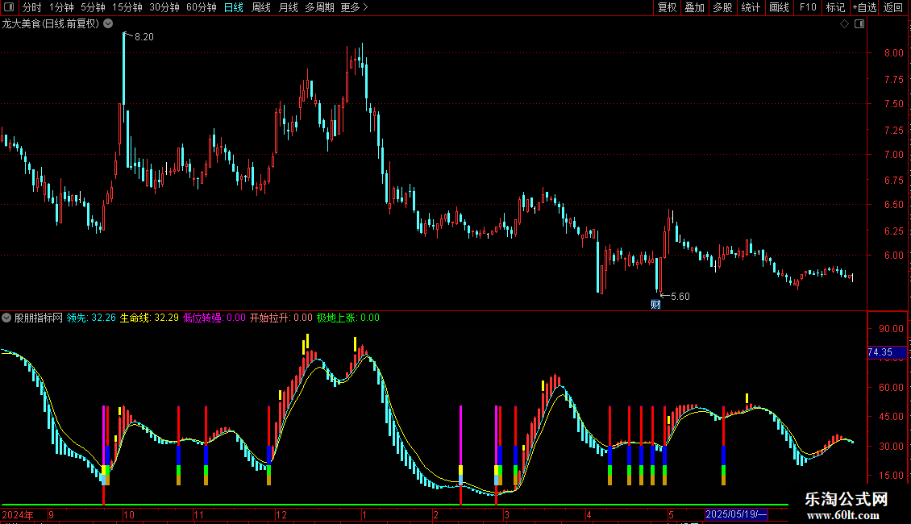
Task: Select the 60分钟 period tab
Action: [x=202, y=7]
